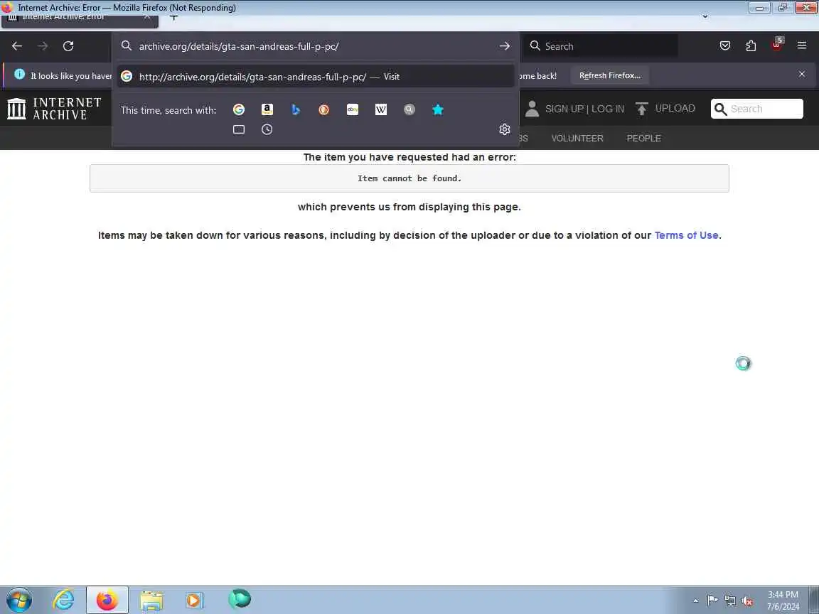This screenshot has height=614, width=819.
Task: Open the Firefox hamburger menu
Action: point(802,46)
